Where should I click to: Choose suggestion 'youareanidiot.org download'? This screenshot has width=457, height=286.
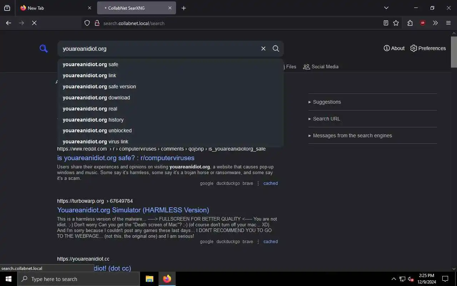[x=171, y=98]
